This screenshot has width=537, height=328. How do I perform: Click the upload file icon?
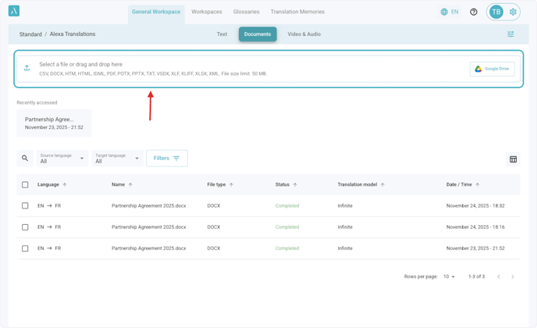27,69
